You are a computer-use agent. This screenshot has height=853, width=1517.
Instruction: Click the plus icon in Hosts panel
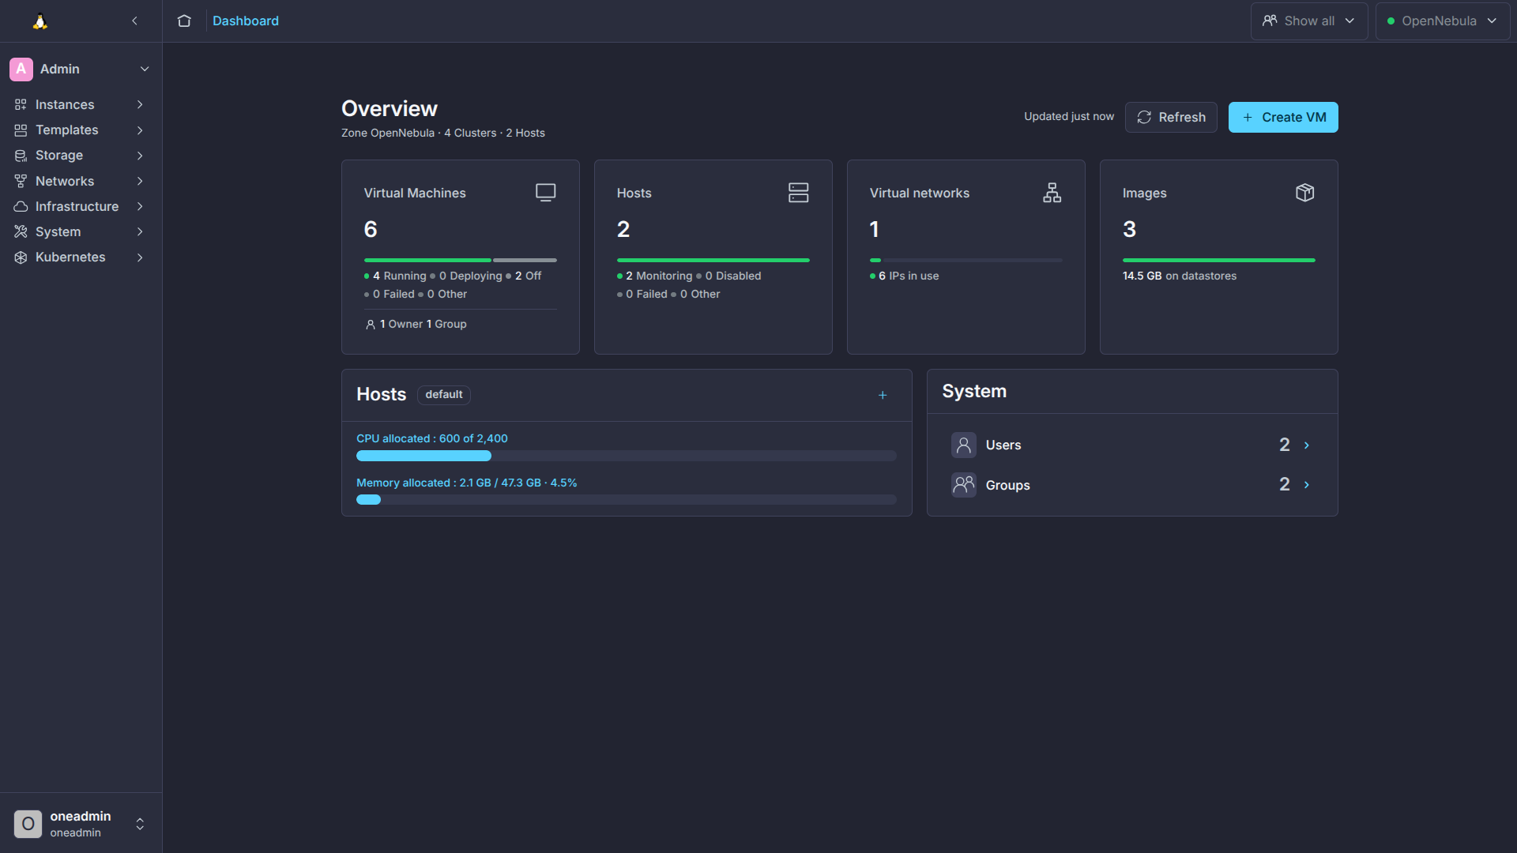click(883, 395)
